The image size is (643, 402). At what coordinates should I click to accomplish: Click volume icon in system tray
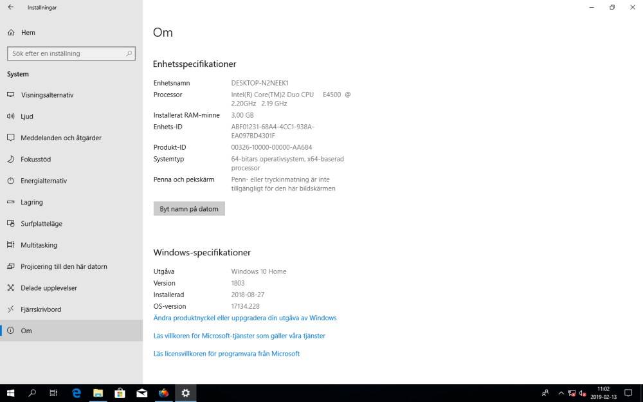click(x=583, y=394)
